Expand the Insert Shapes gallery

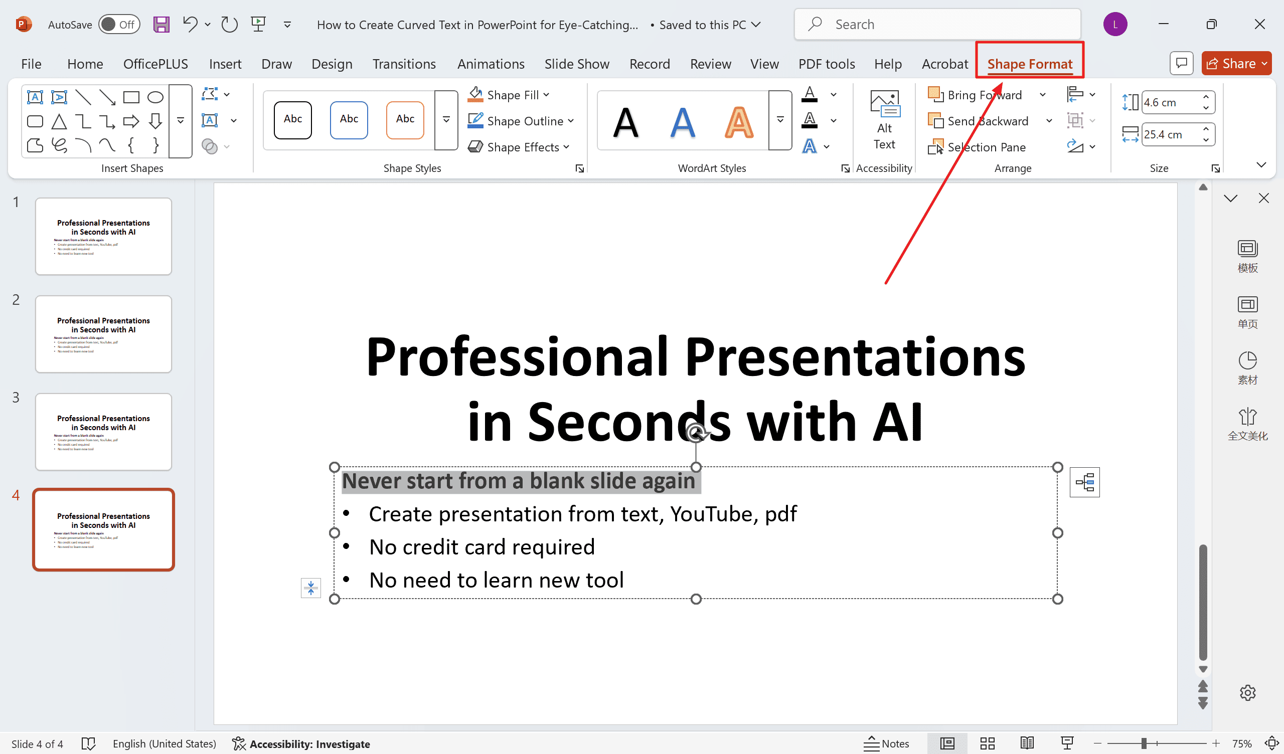(181, 121)
